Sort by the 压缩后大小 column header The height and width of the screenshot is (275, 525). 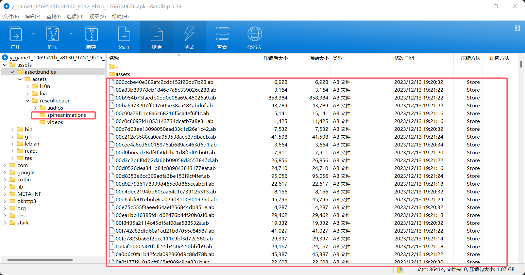(x=275, y=58)
